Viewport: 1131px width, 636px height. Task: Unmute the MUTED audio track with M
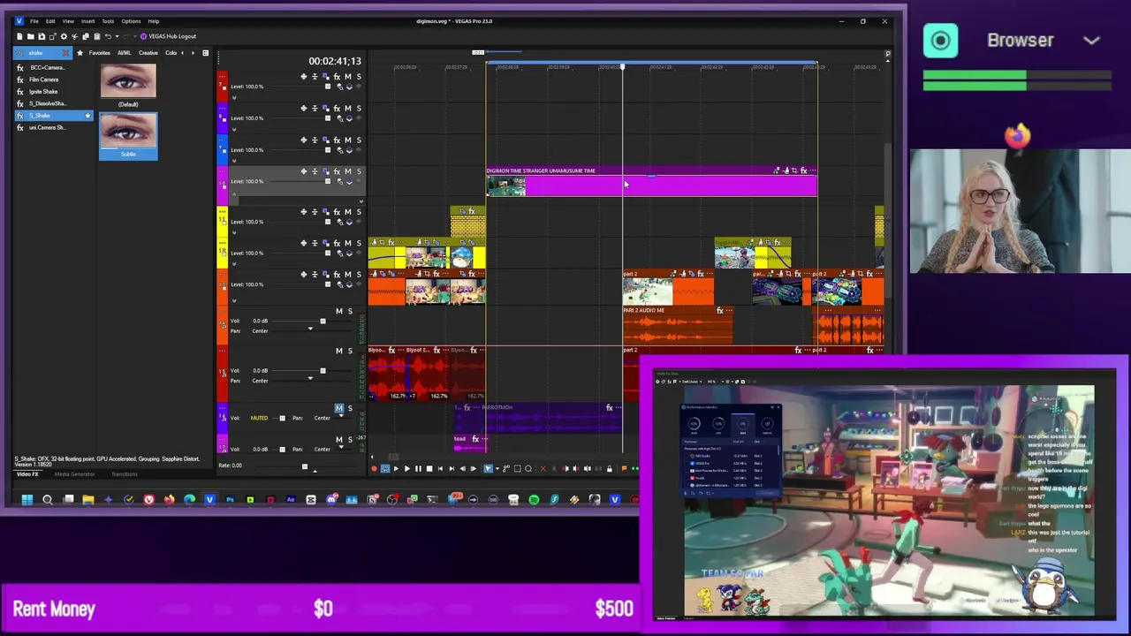pyautogui.click(x=338, y=408)
